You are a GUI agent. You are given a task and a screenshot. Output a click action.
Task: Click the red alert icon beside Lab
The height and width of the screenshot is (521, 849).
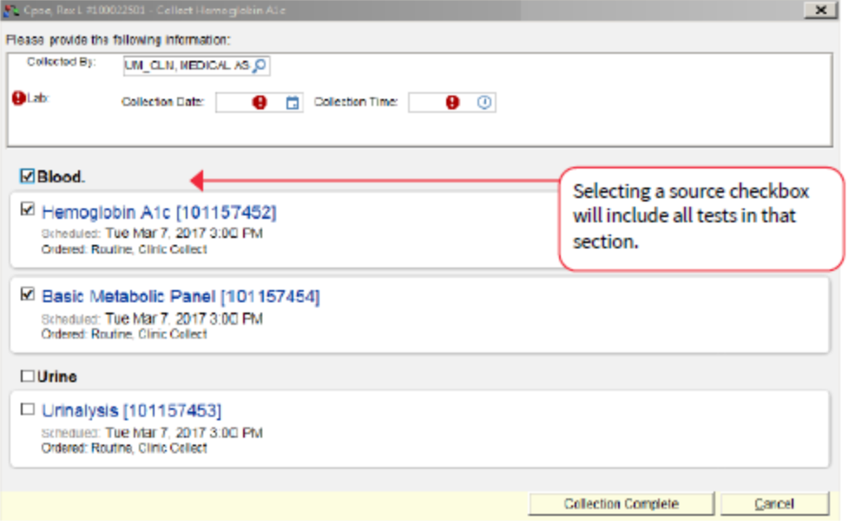(19, 99)
